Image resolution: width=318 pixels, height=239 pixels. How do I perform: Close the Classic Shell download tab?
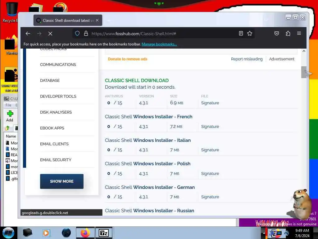[x=97, y=20]
